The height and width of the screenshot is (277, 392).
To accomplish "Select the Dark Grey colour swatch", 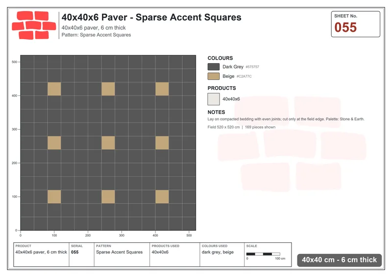I will click(214, 67).
